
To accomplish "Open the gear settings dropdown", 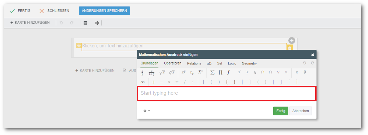I will [x=147, y=111].
